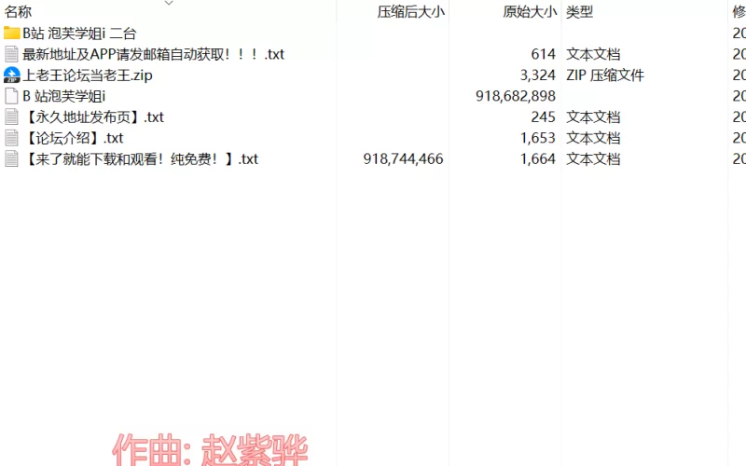Screen dimensions: 746x466
Task: Click type cell ZIP 压缩文件
Action: click(605, 75)
